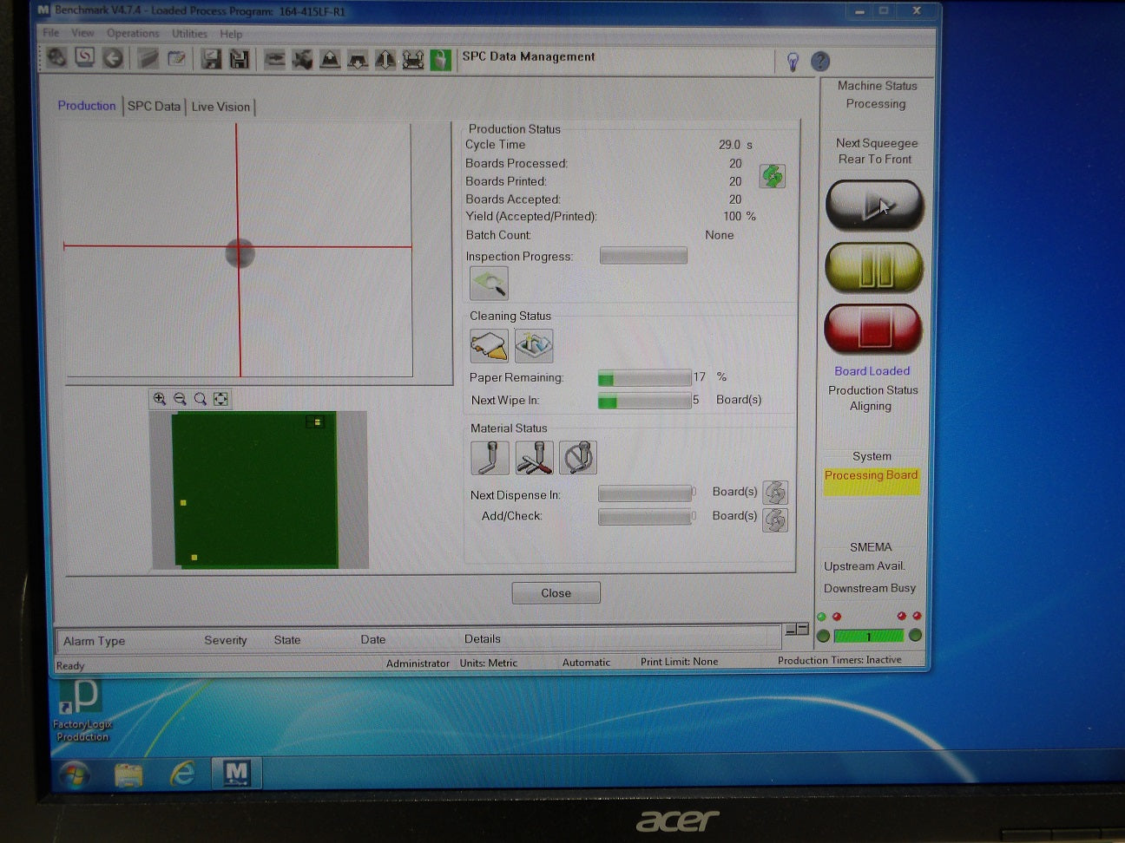Open the solvent wipe settings icon
Viewport: 1125px width, 843px height.
534,345
